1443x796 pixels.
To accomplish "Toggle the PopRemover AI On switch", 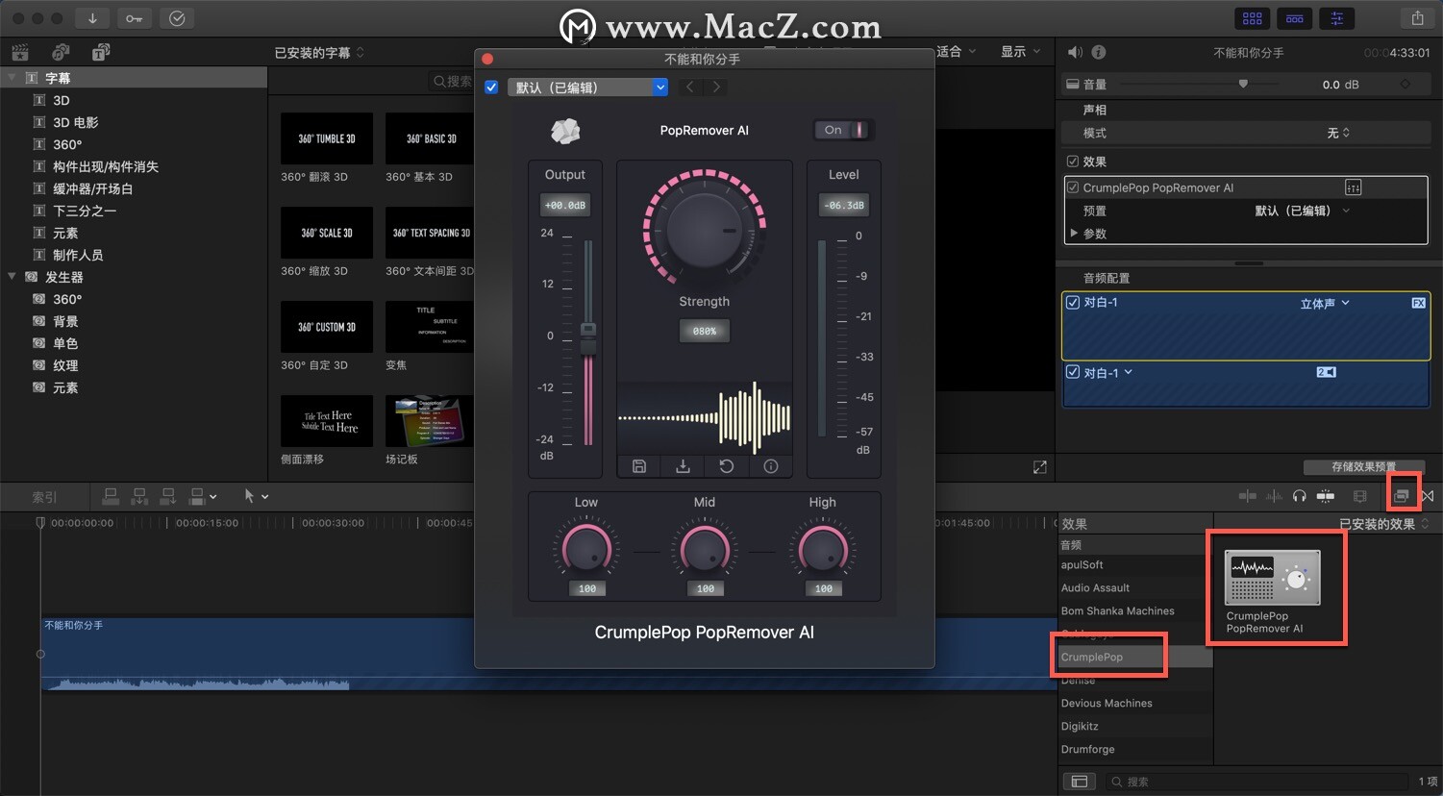I will click(843, 130).
